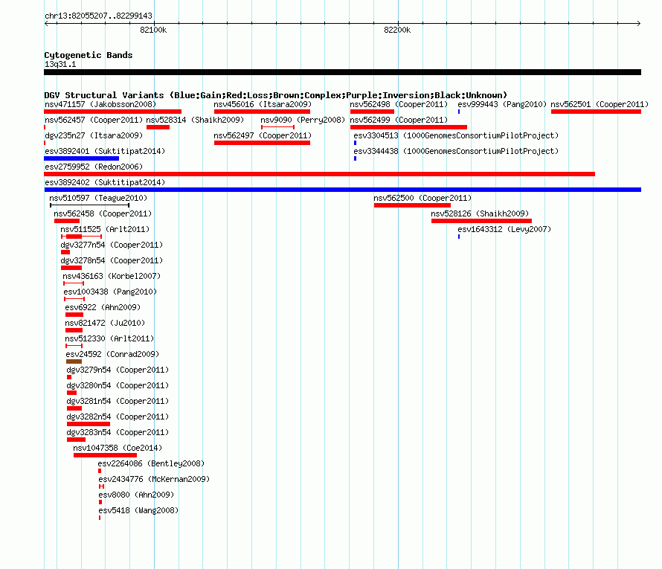Viewport: 662px width, 569px height.
Task: Open the nsv562498 (Cooper2011) variant label
Action: (x=399, y=104)
